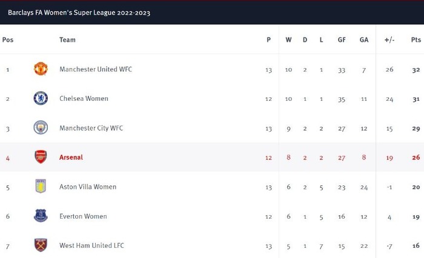Screen dimensions: 424x258
Task: Click the GF column header
Action: pos(342,40)
